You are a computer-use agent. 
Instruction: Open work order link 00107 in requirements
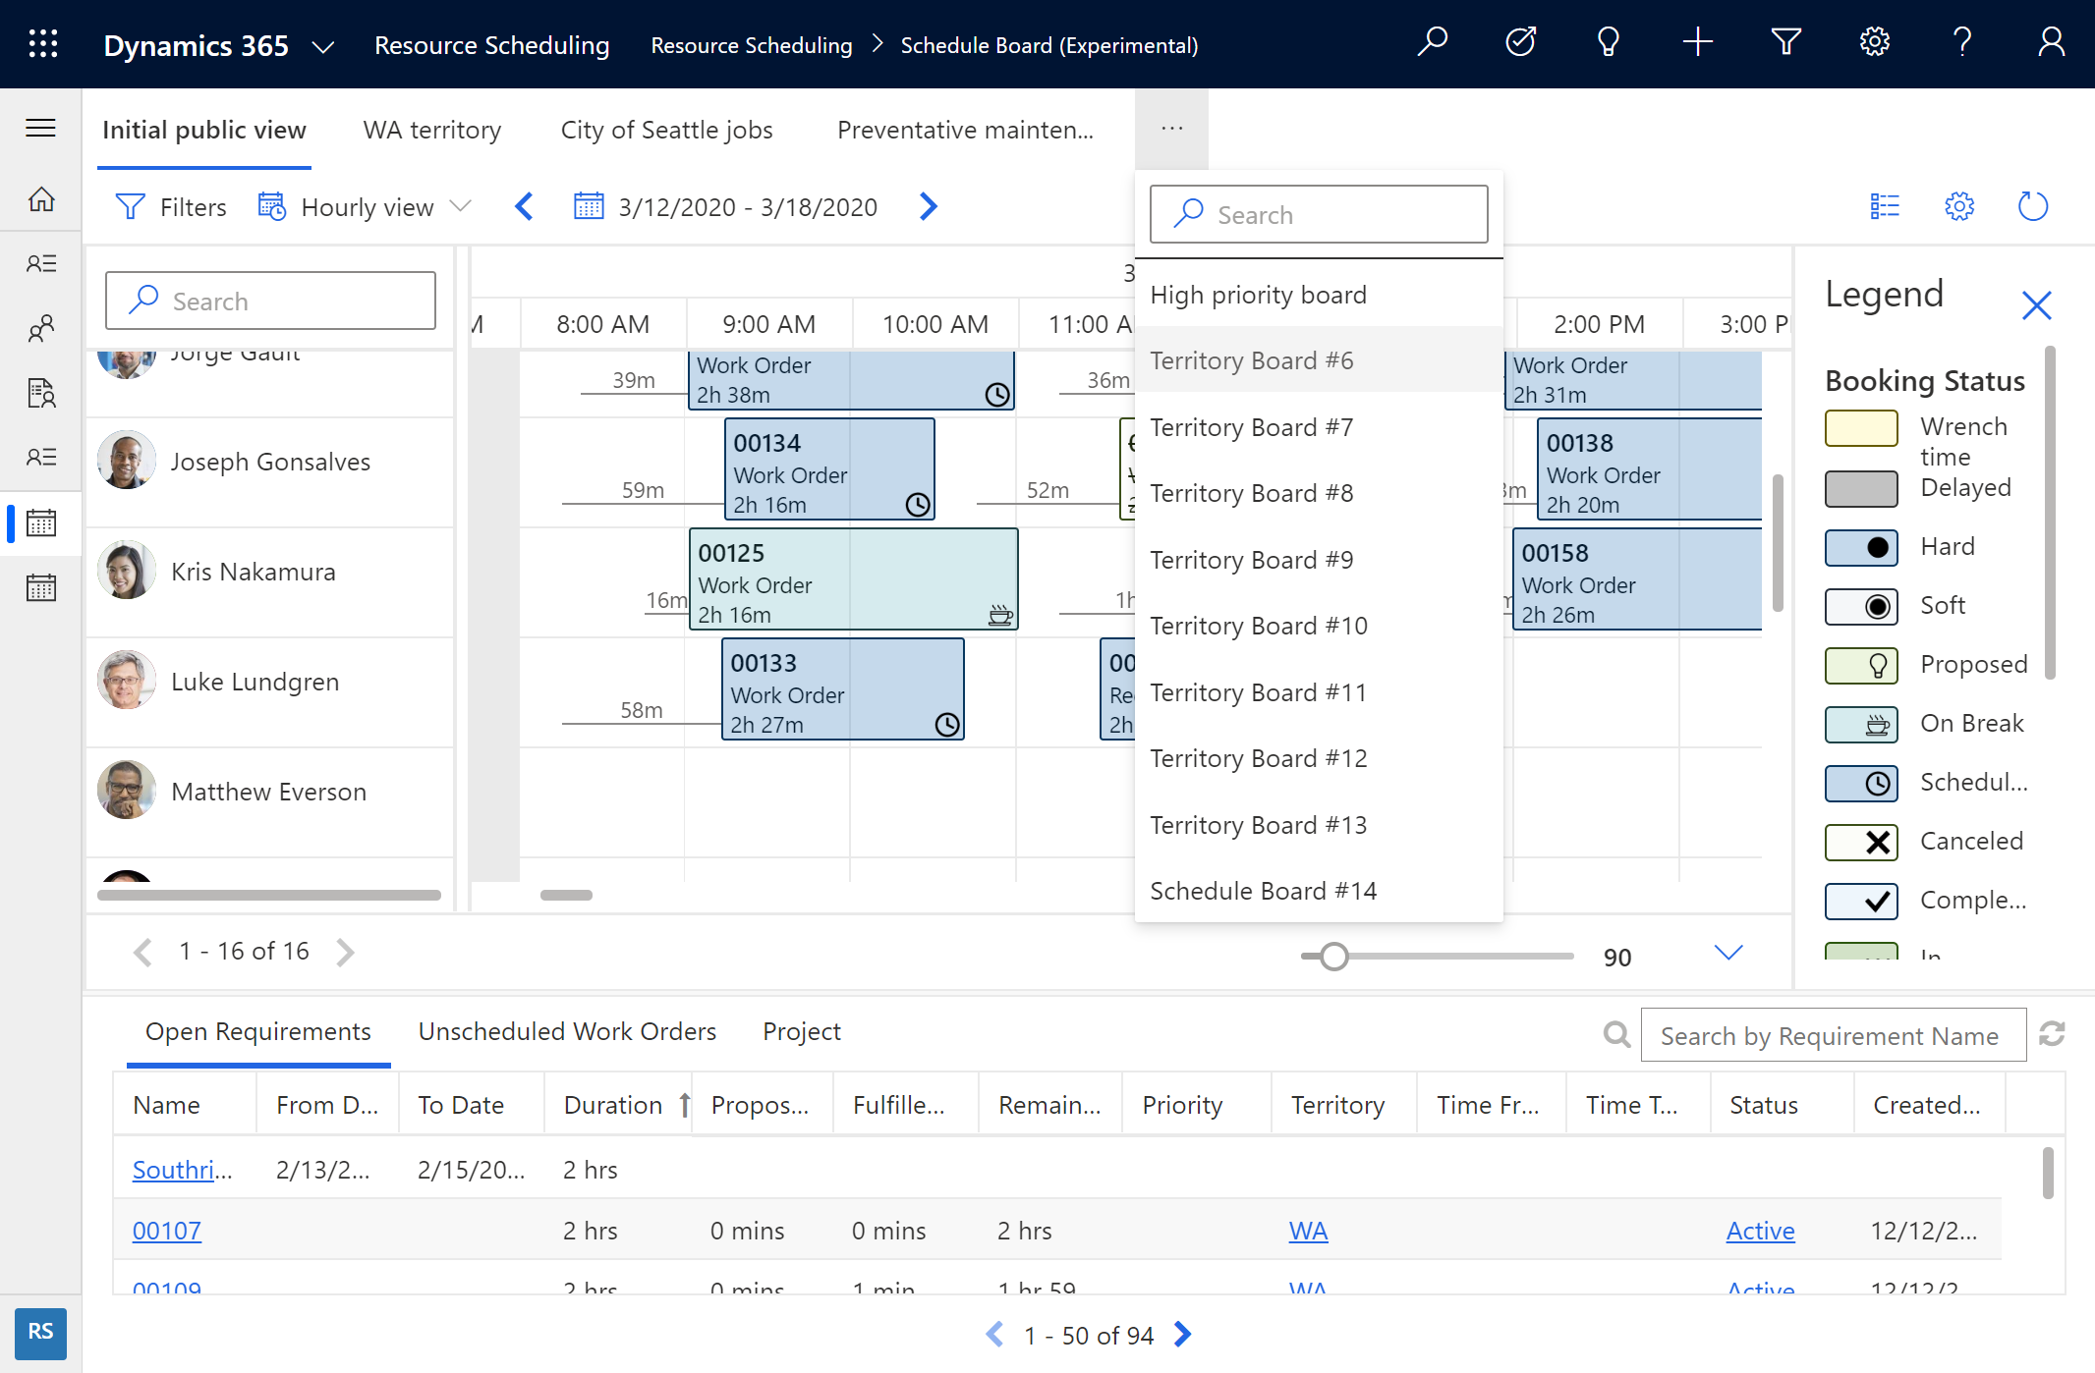[x=167, y=1231]
